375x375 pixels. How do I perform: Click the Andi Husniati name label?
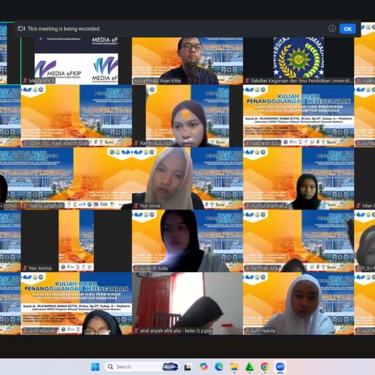pos(42,331)
